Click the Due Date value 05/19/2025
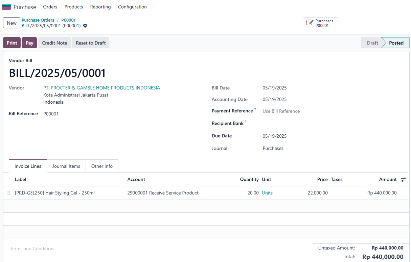411x262 pixels. click(x=275, y=136)
